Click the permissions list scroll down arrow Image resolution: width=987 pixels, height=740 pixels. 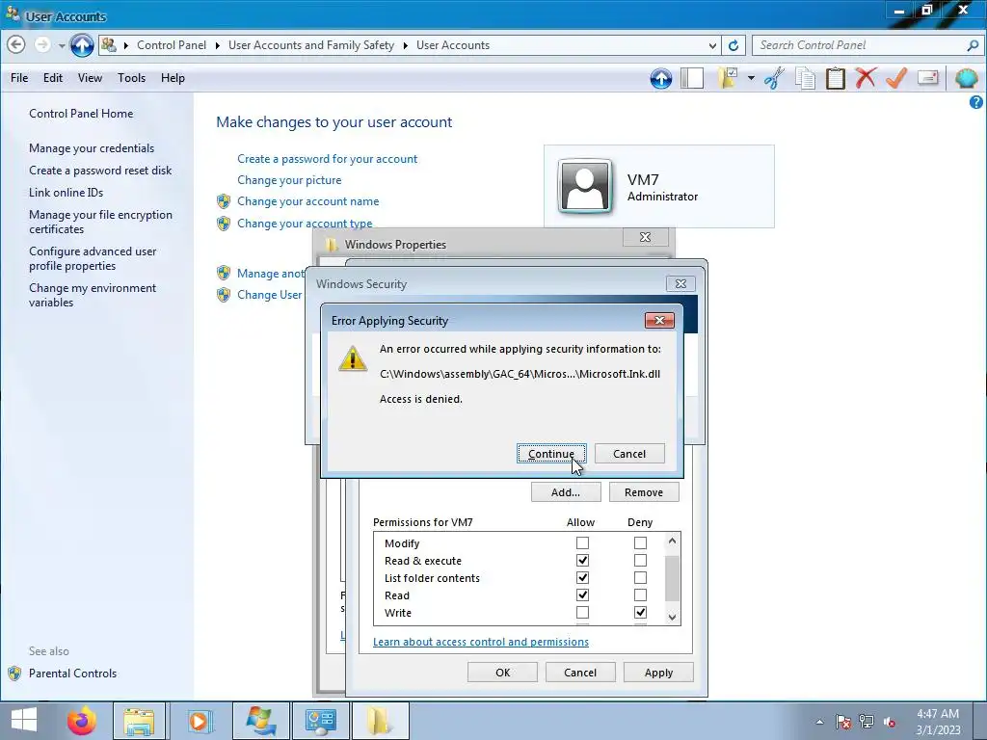[x=672, y=617]
